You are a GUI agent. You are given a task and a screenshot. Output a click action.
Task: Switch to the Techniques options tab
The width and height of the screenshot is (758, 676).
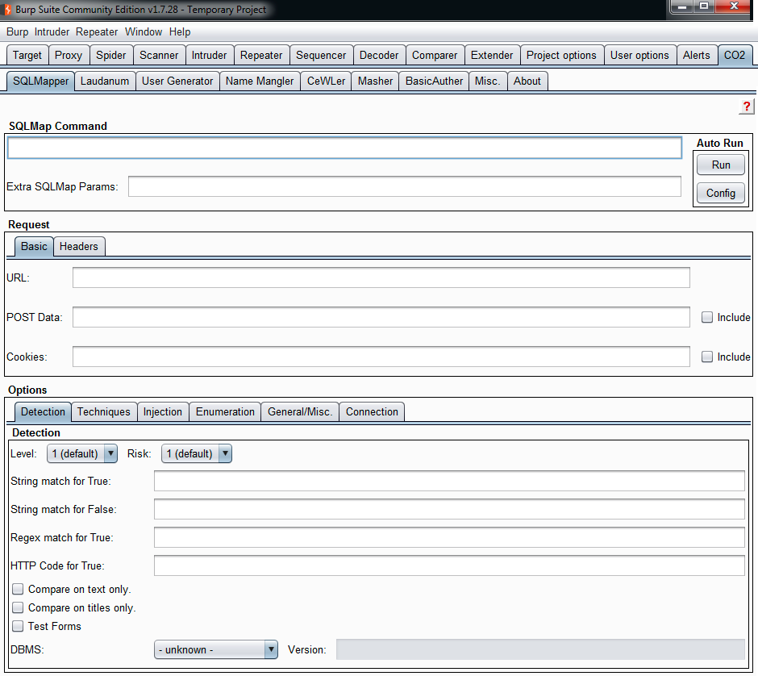pyautogui.click(x=104, y=412)
